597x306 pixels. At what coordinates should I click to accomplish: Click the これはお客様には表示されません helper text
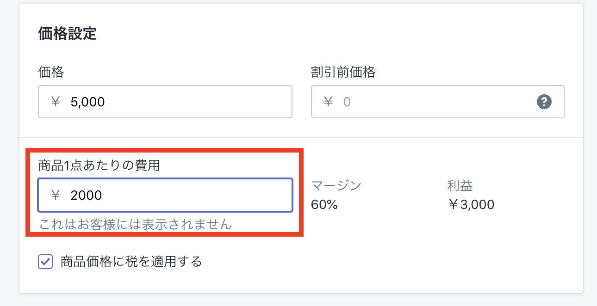135,225
